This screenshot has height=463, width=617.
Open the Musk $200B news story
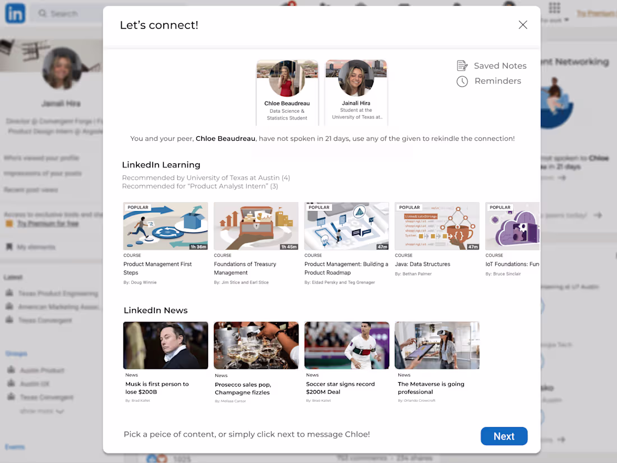tap(165, 359)
